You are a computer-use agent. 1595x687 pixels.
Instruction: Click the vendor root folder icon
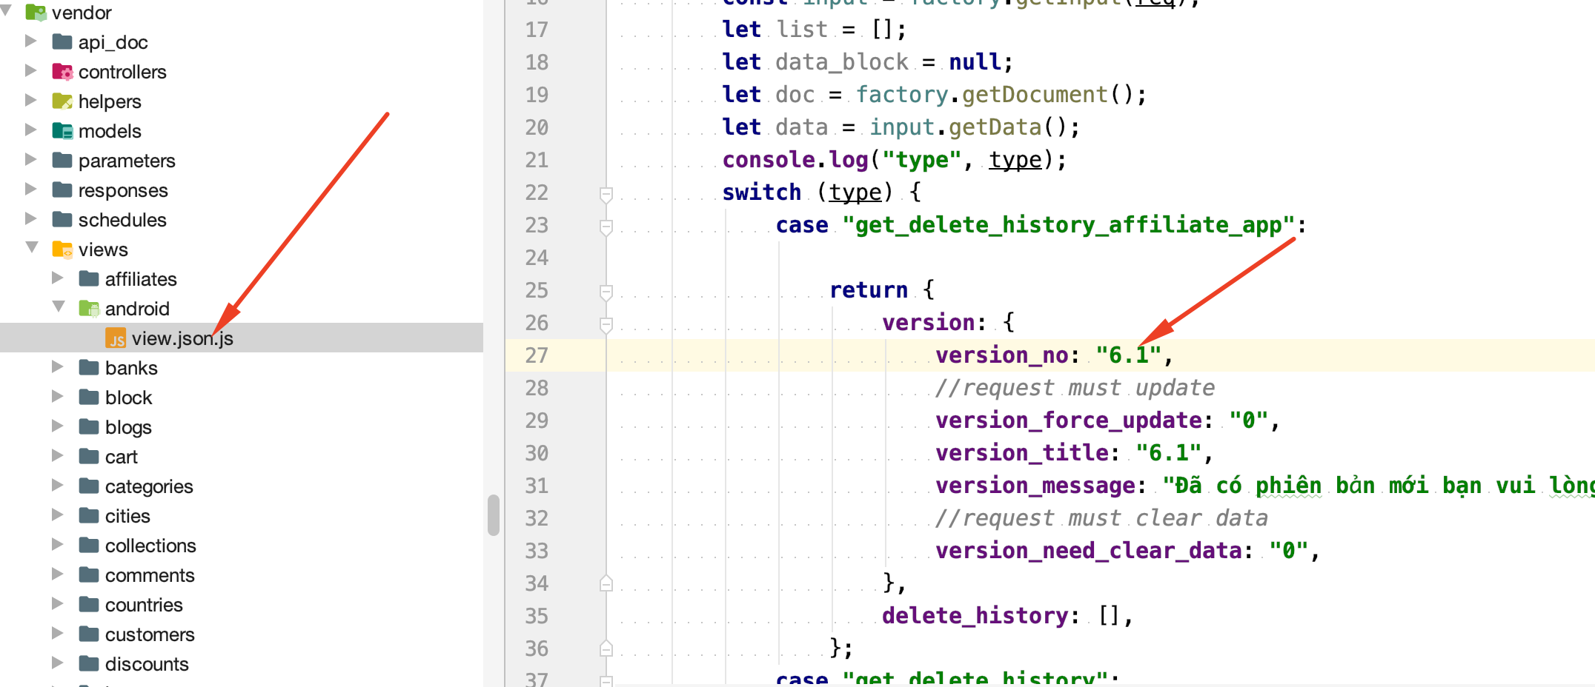point(36,12)
